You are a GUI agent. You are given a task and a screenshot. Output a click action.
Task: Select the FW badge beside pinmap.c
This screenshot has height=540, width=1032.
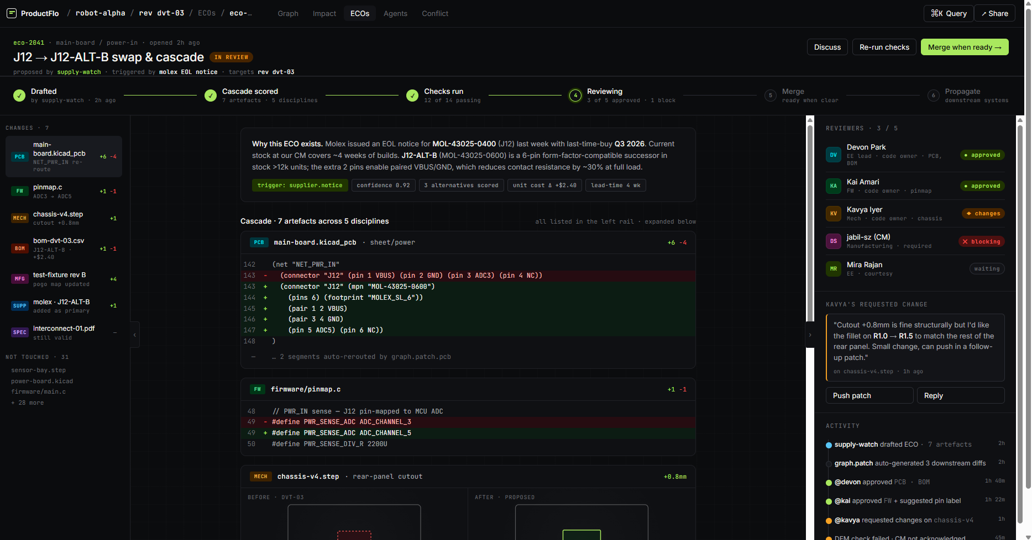point(20,191)
